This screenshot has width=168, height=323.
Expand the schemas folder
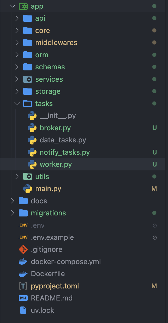(x=17, y=67)
